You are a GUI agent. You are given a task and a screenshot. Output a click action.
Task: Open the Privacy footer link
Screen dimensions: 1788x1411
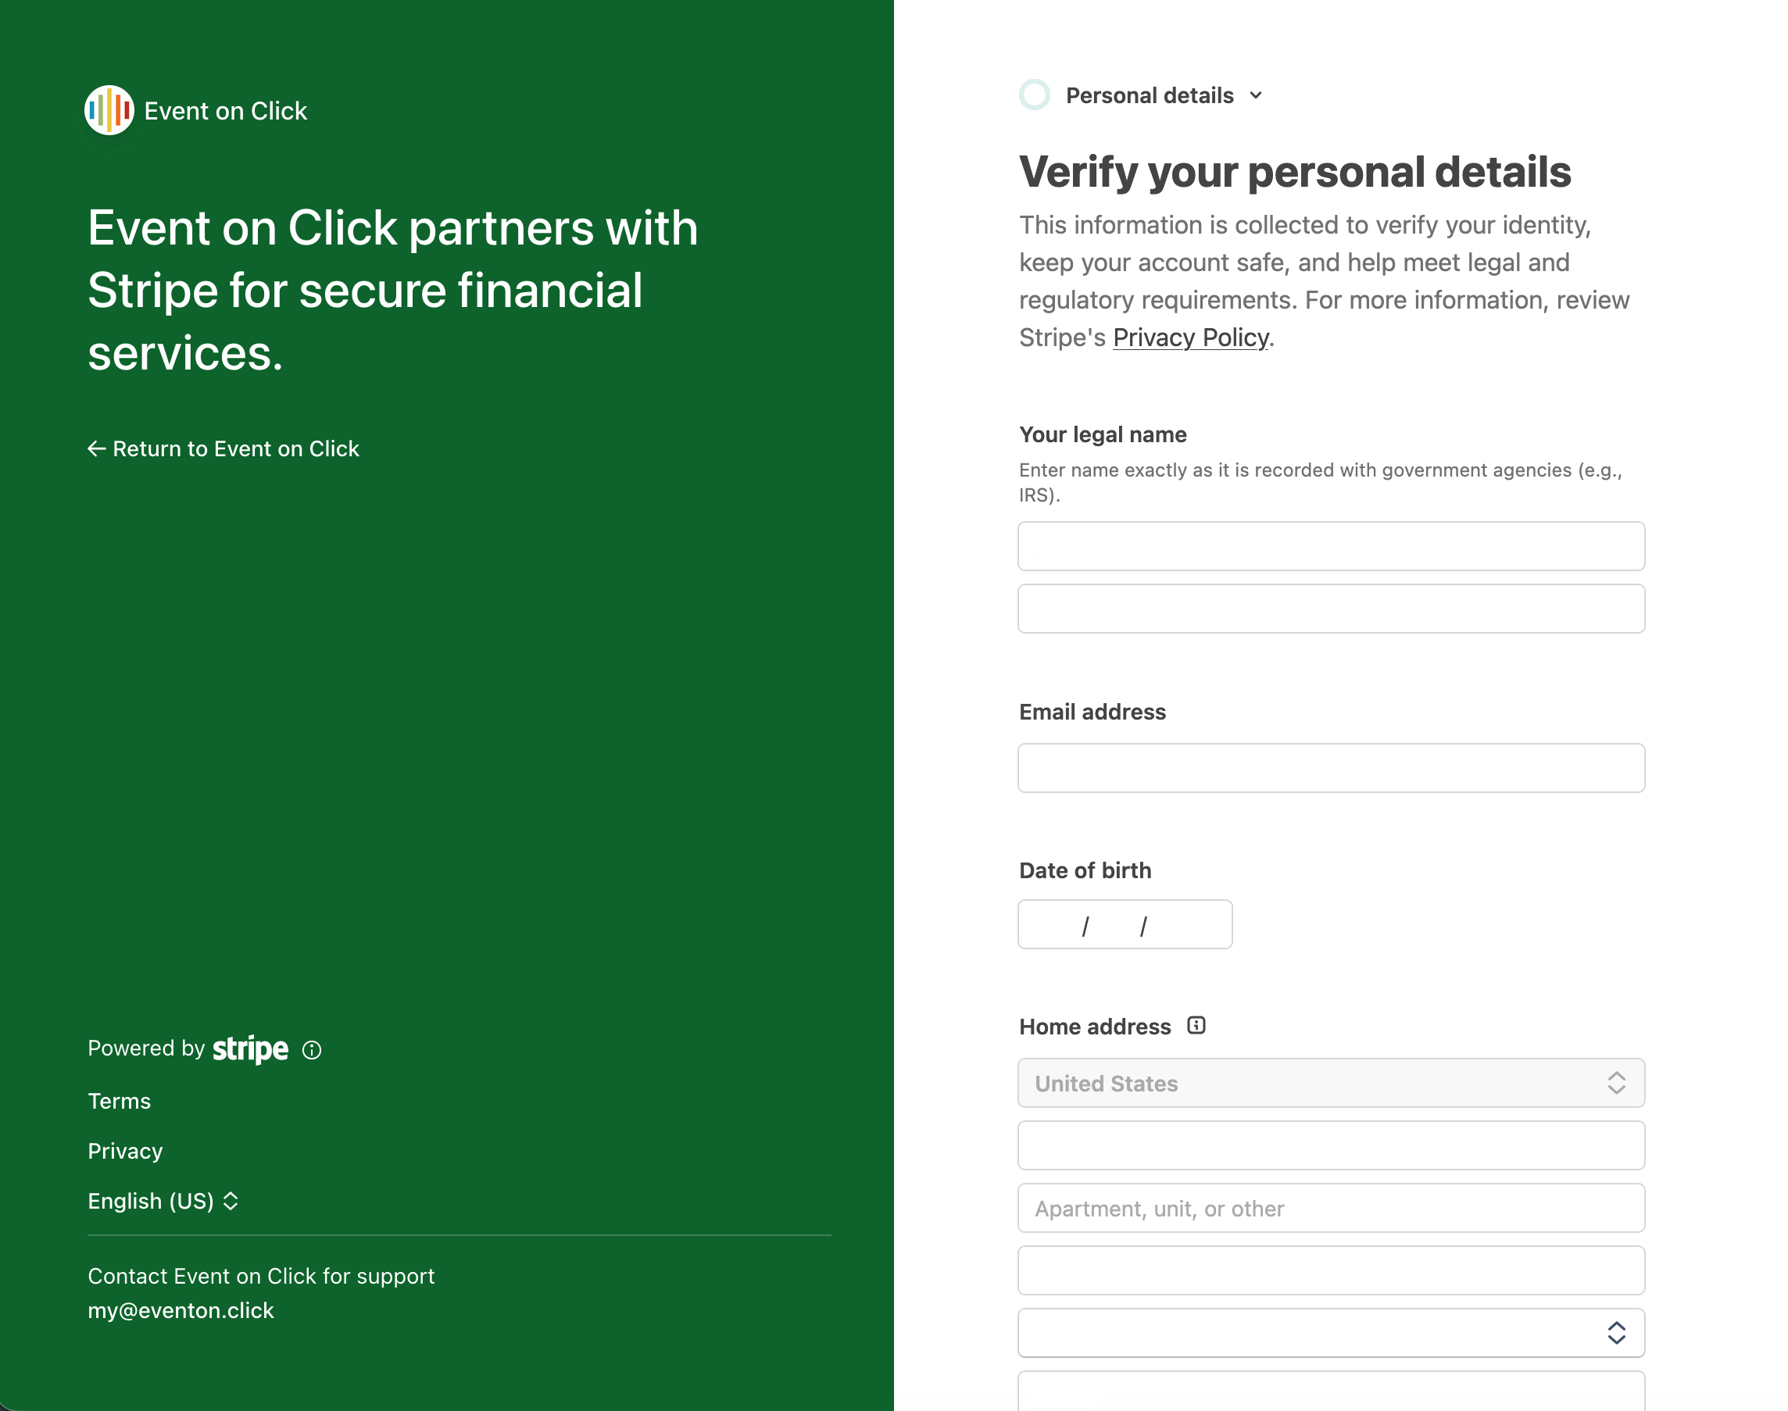(125, 1151)
